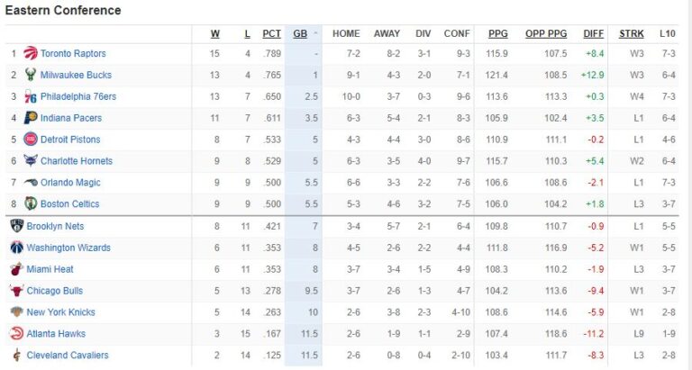The image size is (692, 370).
Task: Click the Indiana Pacers logo icon
Action: click(x=31, y=118)
